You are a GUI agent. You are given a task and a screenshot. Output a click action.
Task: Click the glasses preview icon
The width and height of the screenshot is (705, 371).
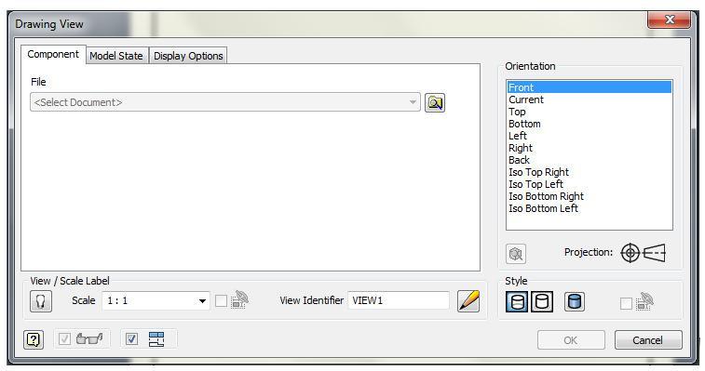coord(89,338)
